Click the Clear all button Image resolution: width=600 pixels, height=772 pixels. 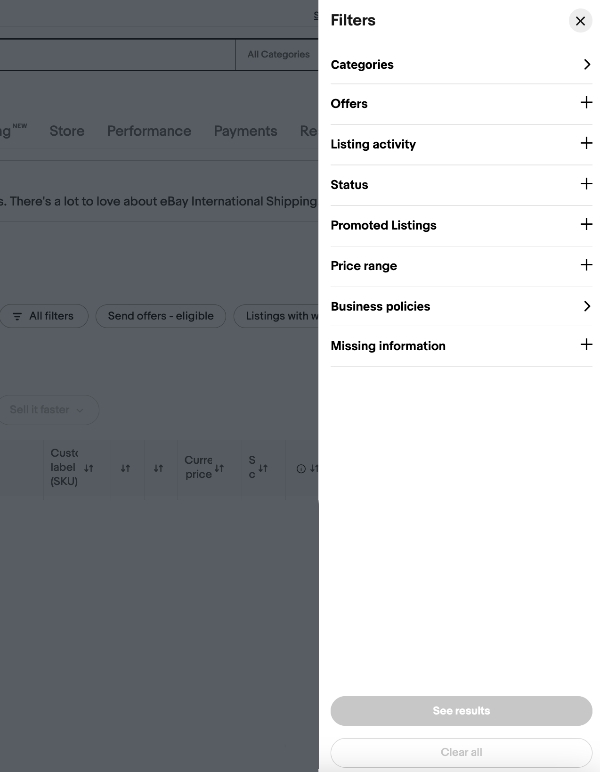tap(461, 752)
